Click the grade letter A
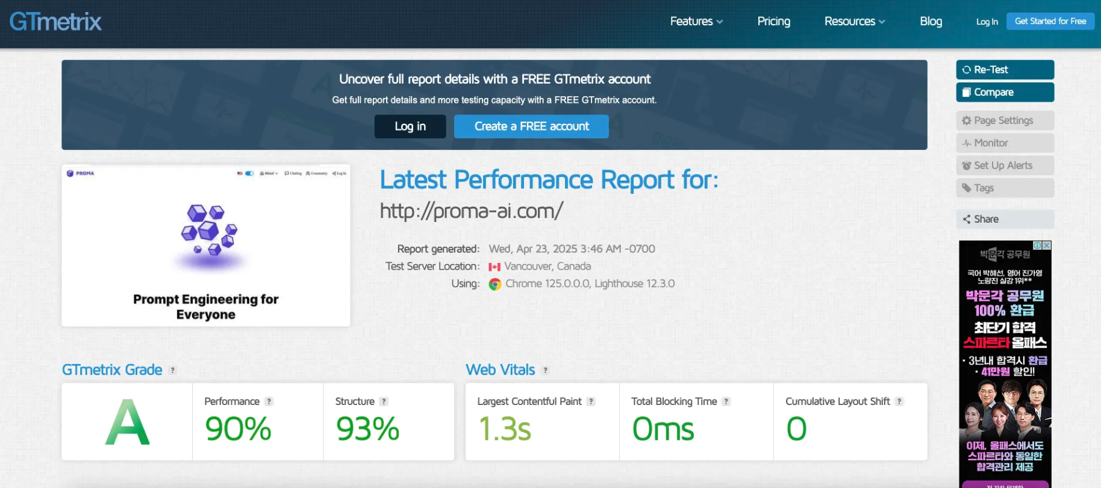Viewport: 1101px width, 488px height. (127, 423)
